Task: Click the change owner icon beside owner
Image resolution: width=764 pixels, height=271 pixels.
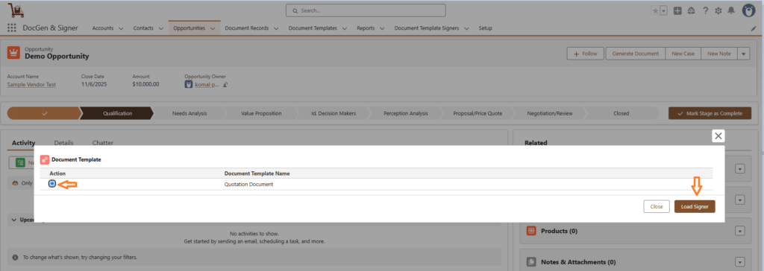Action: pyautogui.click(x=225, y=85)
